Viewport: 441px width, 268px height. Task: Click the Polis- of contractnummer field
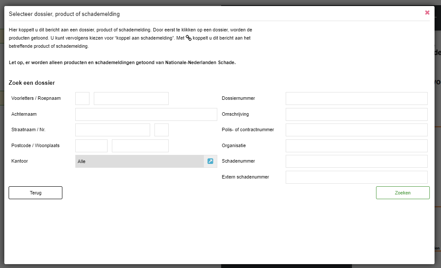(357, 130)
